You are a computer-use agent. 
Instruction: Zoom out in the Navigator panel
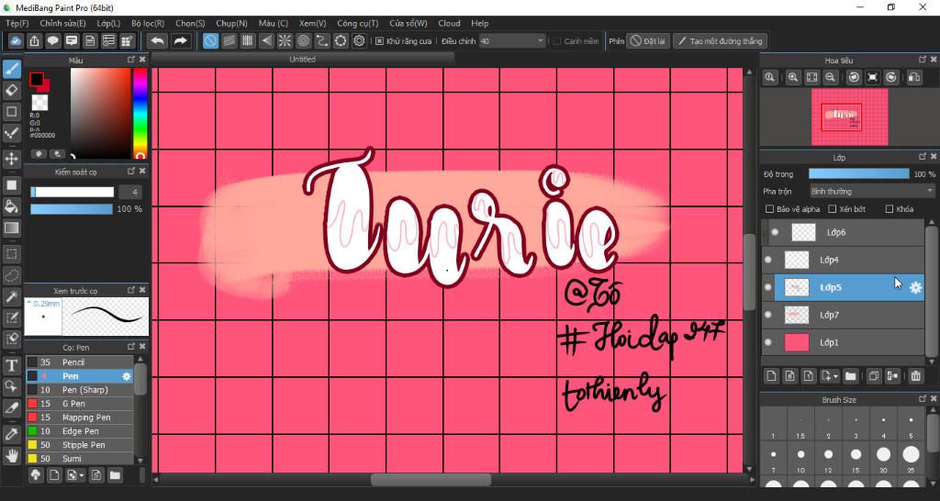830,77
